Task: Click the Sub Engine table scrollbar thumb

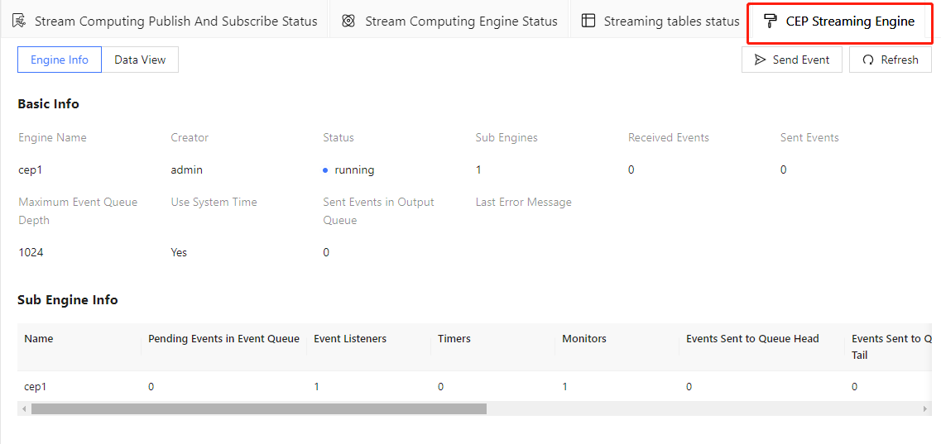Action: 258,408
